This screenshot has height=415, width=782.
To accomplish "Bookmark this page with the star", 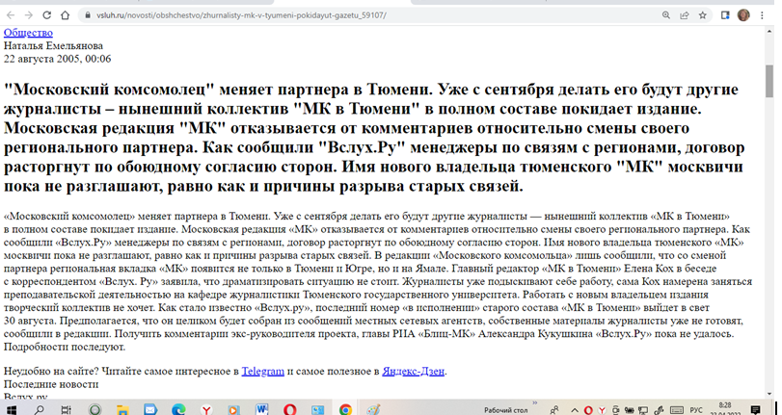I will pyautogui.click(x=703, y=15).
